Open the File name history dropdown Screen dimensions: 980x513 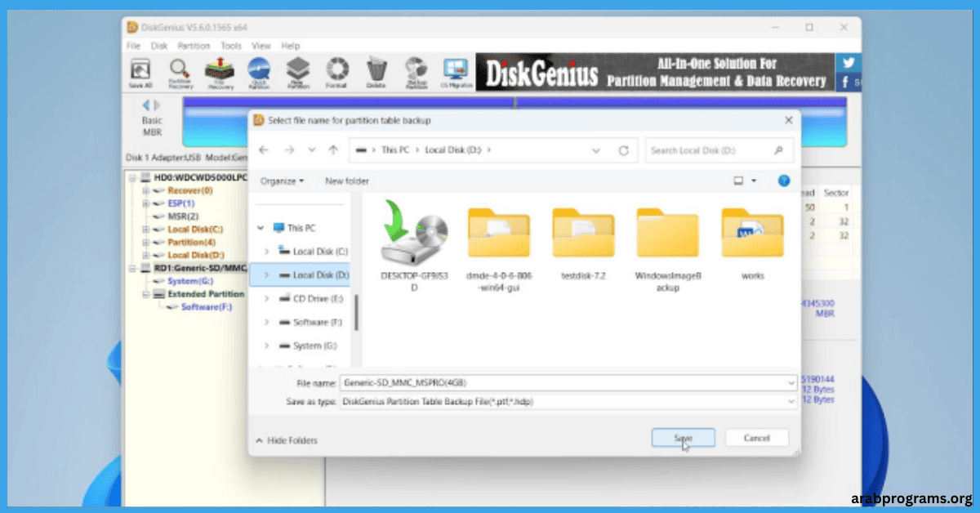791,382
